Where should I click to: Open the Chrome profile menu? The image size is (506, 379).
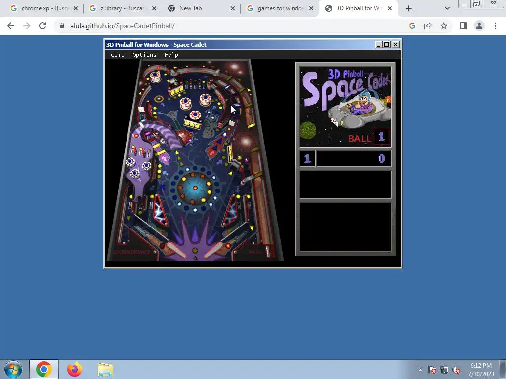[479, 26]
